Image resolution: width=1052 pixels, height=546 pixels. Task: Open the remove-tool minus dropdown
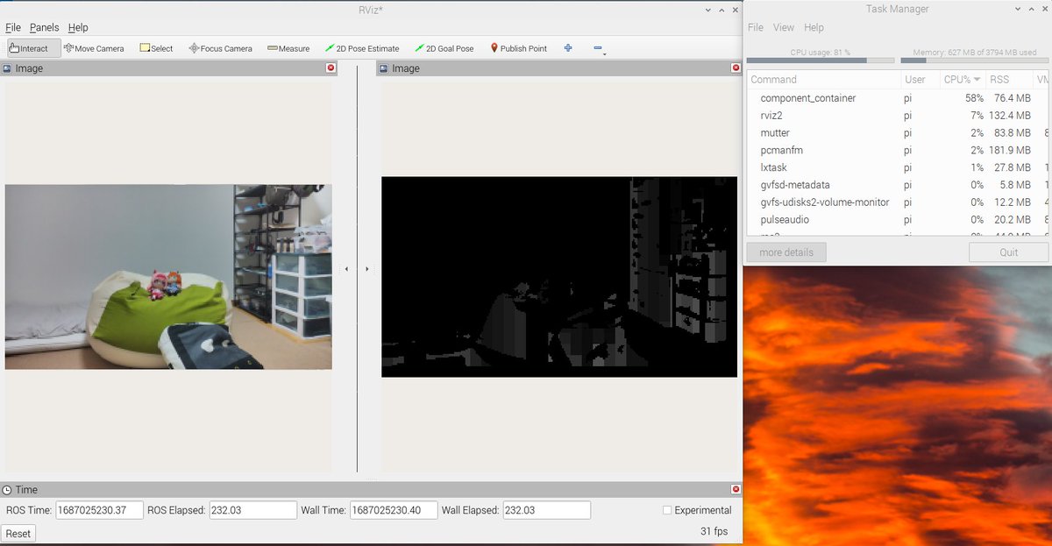pyautogui.click(x=600, y=49)
